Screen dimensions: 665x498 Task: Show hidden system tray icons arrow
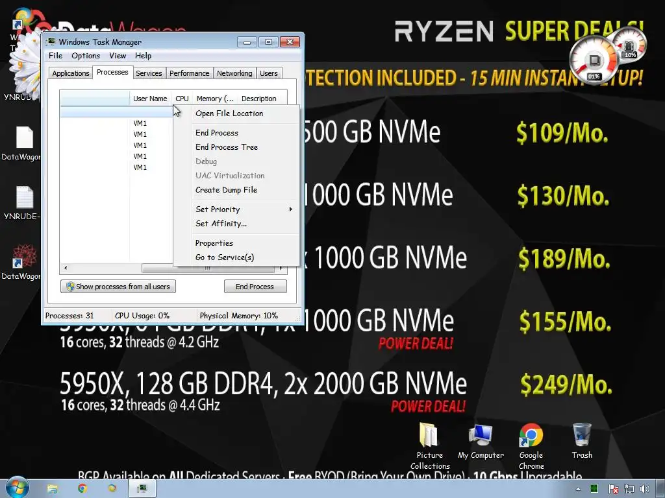[x=577, y=489]
